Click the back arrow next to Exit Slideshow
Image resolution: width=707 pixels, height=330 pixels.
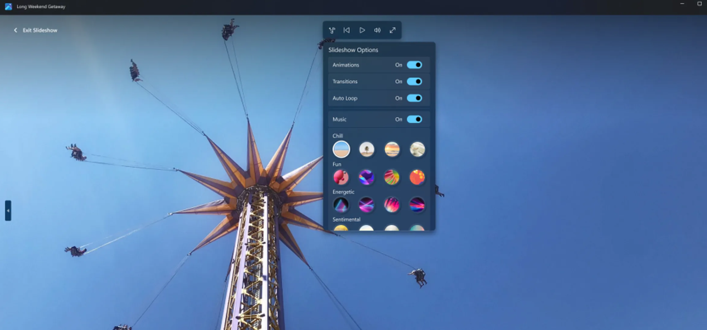(x=15, y=30)
